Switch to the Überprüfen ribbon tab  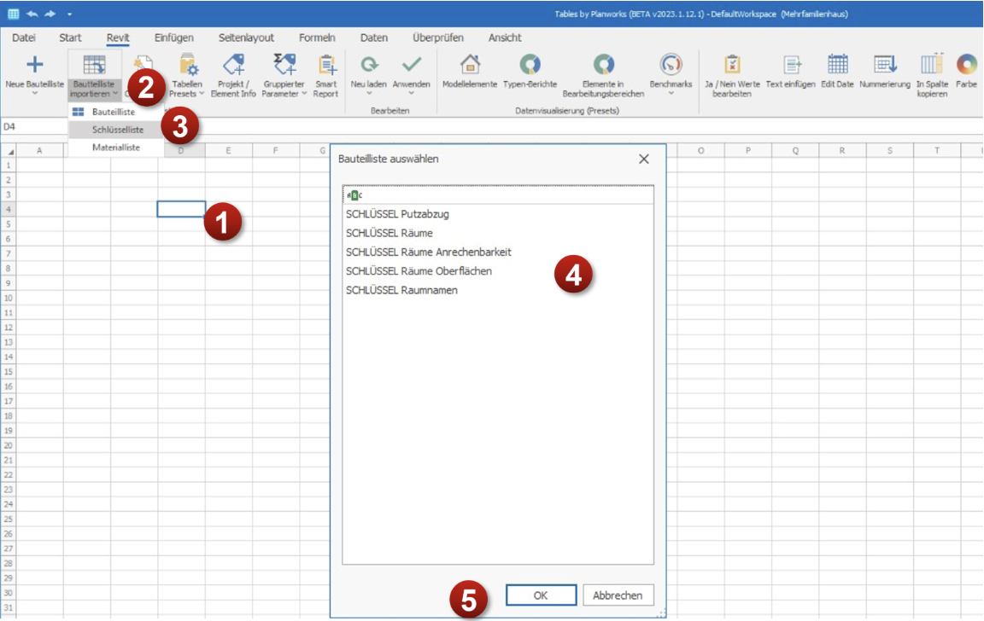[438, 38]
